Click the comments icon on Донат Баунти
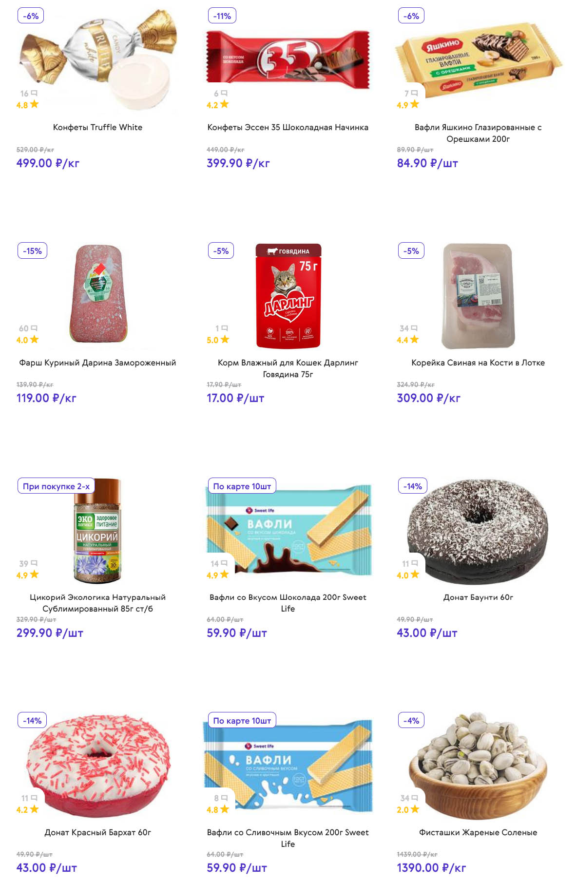576x882 pixels. tap(414, 563)
